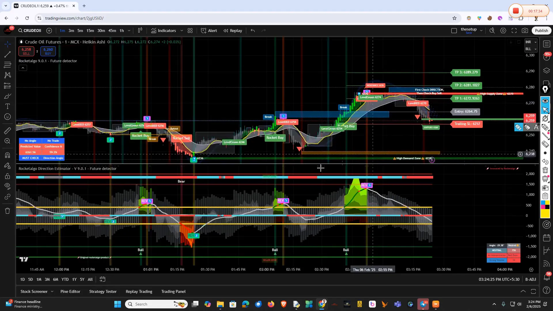553x311 pixels.
Task: Select the Text annotation tool
Action: [7, 106]
